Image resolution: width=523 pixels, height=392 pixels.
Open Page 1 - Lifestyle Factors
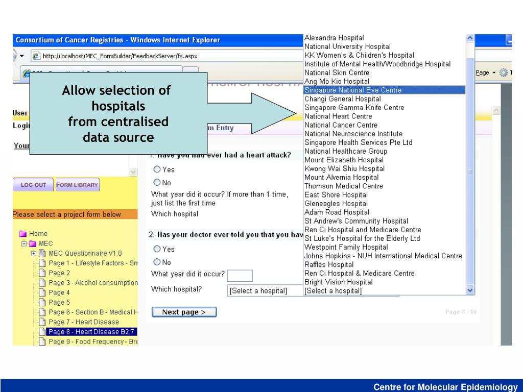click(93, 263)
